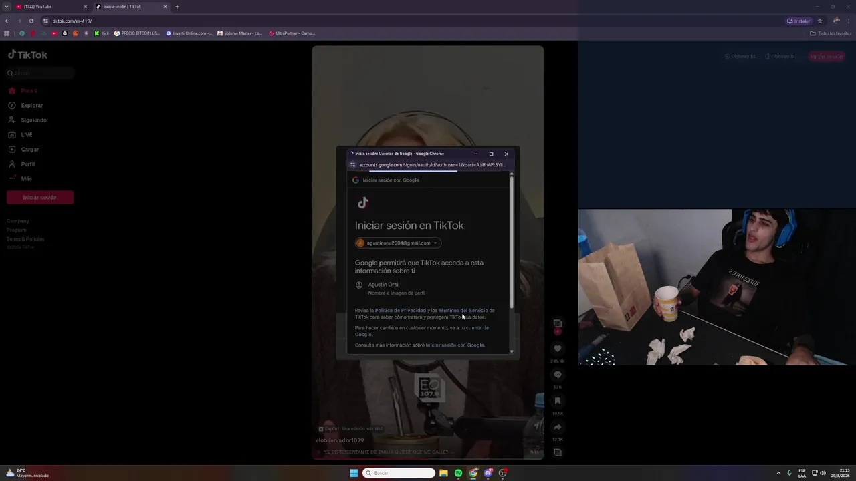The height and width of the screenshot is (481, 856).
Task: Open Discord from the taskbar
Action: [488, 473]
